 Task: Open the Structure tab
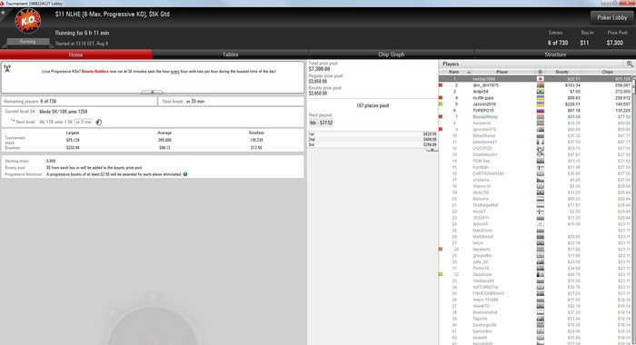point(555,54)
